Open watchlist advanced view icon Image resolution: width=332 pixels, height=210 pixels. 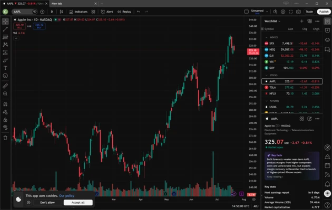coord(309,21)
